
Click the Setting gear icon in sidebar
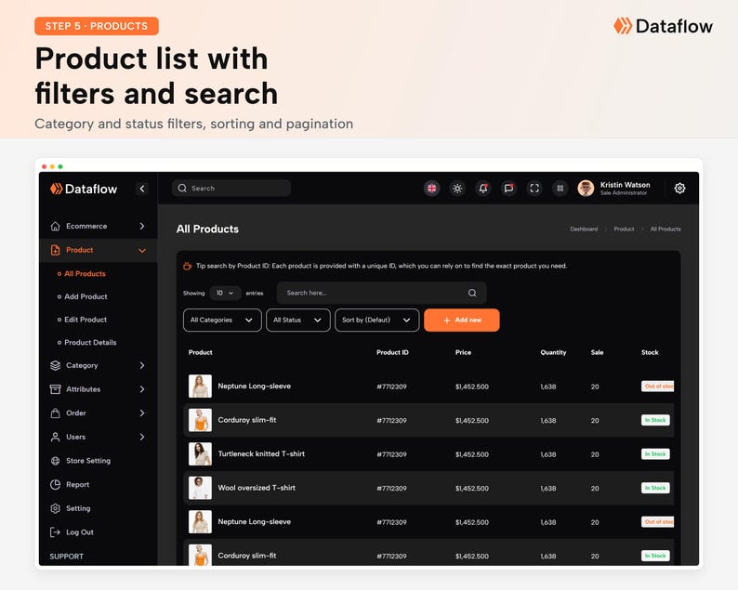[55, 508]
